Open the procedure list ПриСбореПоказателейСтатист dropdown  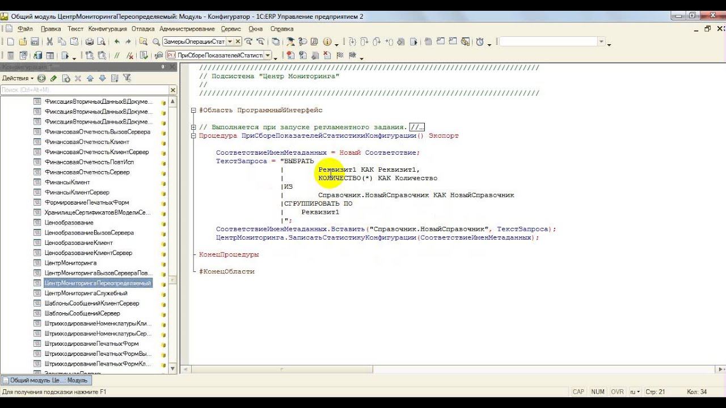(x=268, y=56)
